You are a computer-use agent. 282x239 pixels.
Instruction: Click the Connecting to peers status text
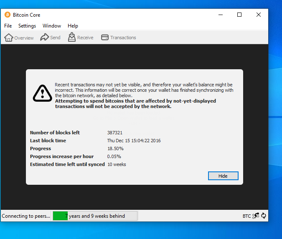click(26, 216)
